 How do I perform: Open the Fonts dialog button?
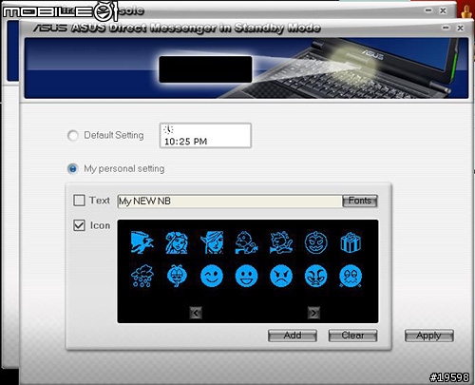tap(360, 201)
